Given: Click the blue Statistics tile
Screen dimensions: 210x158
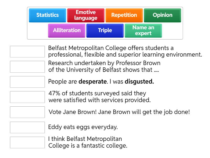Looking at the screenshot, I should (48, 15).
